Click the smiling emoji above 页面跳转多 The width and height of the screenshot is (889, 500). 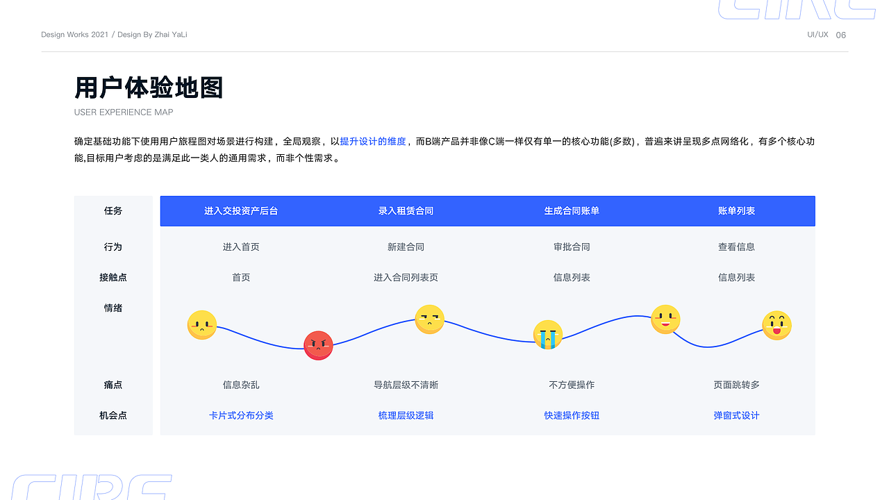point(665,319)
